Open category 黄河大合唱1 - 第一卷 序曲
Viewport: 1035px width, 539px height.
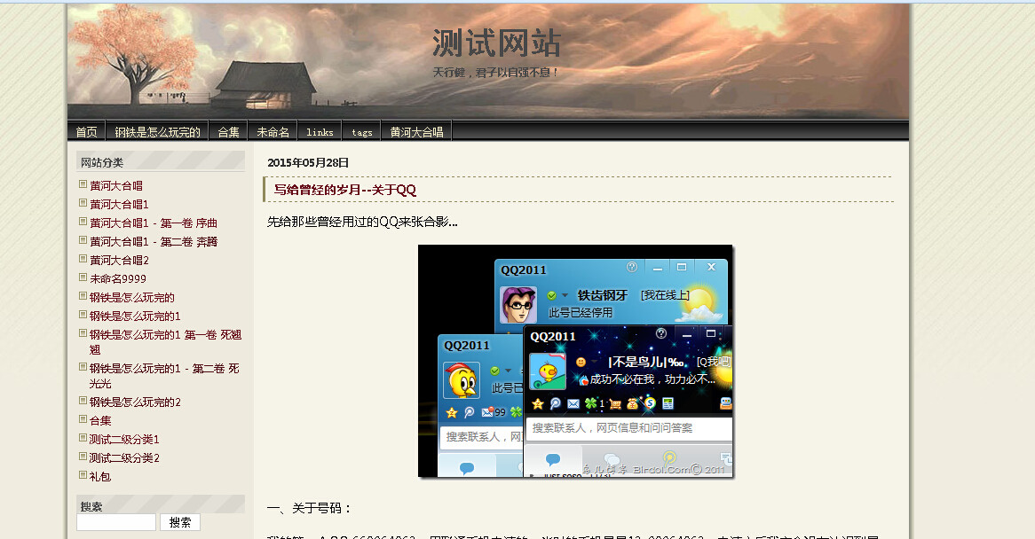(x=154, y=223)
